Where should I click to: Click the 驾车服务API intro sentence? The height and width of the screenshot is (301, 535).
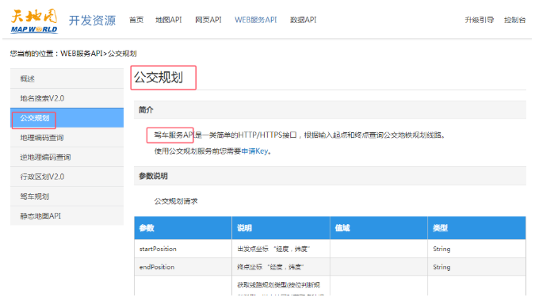pos(300,135)
